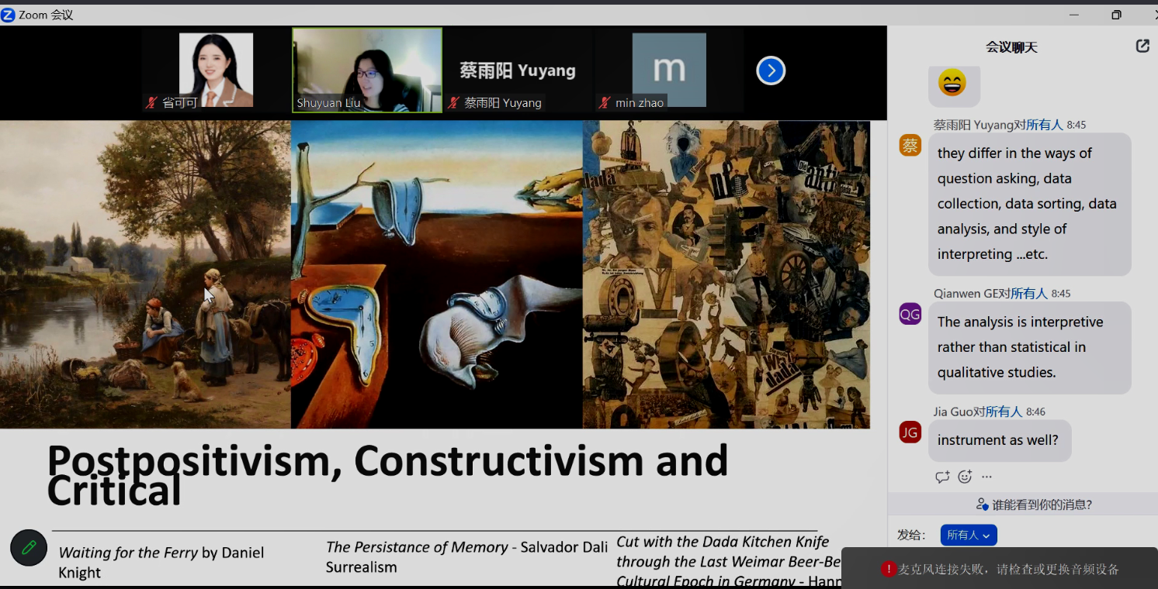This screenshot has height=589, width=1158.
Task: Add emoji reaction to Jia Guo's message
Action: pyautogui.click(x=965, y=477)
